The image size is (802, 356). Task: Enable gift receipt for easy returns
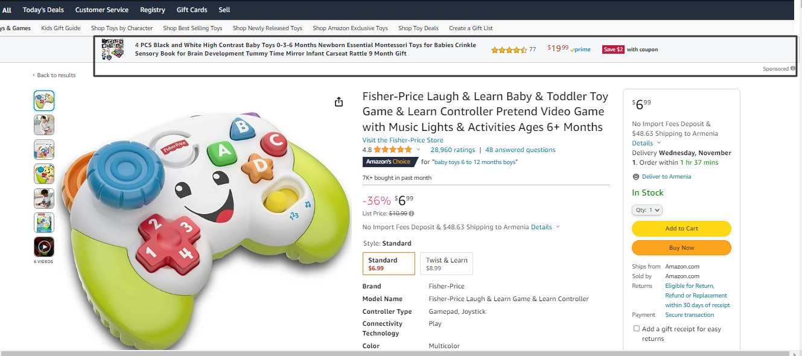tap(636, 328)
